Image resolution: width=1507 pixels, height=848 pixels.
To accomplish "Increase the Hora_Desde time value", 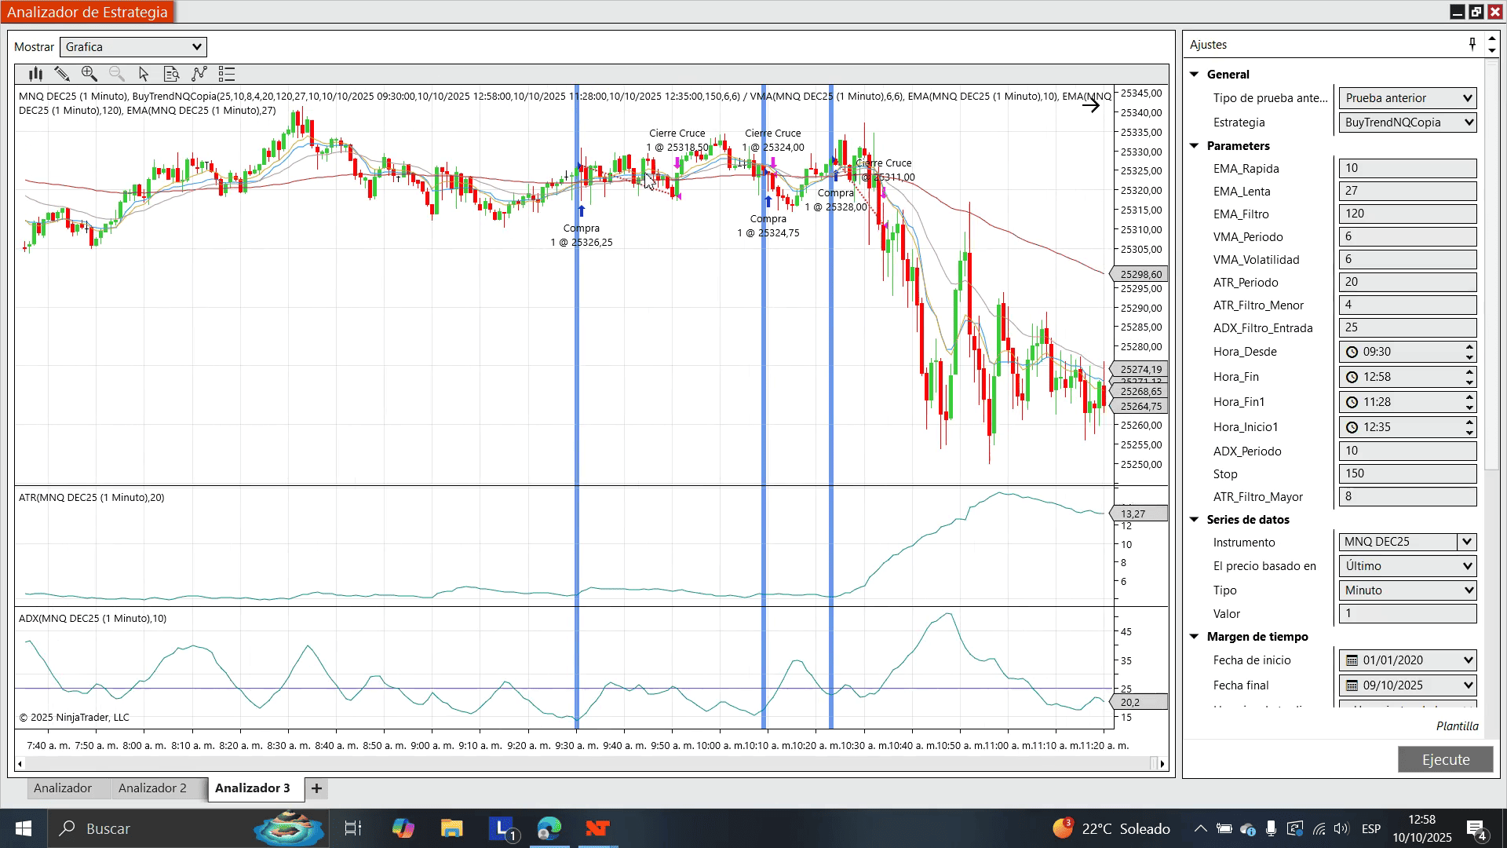I will (1469, 347).
